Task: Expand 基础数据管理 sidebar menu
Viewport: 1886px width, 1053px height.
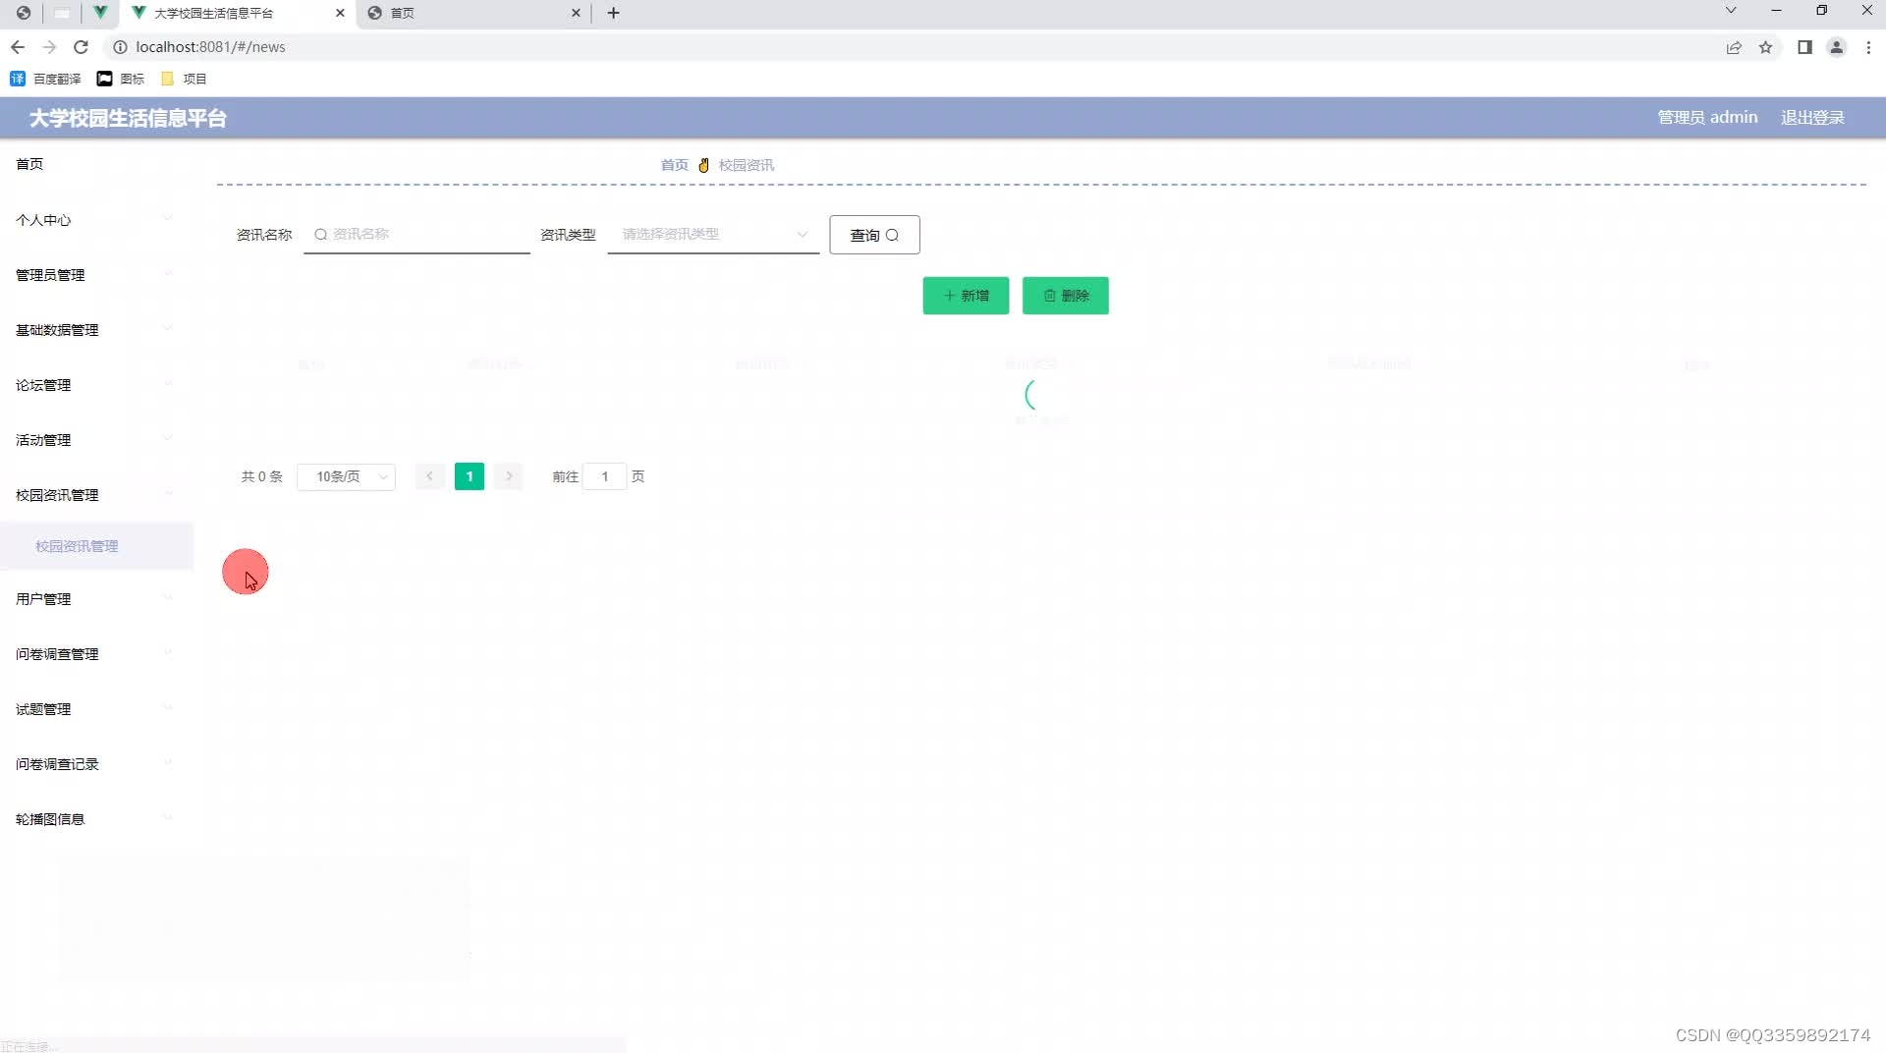Action: click(x=96, y=330)
